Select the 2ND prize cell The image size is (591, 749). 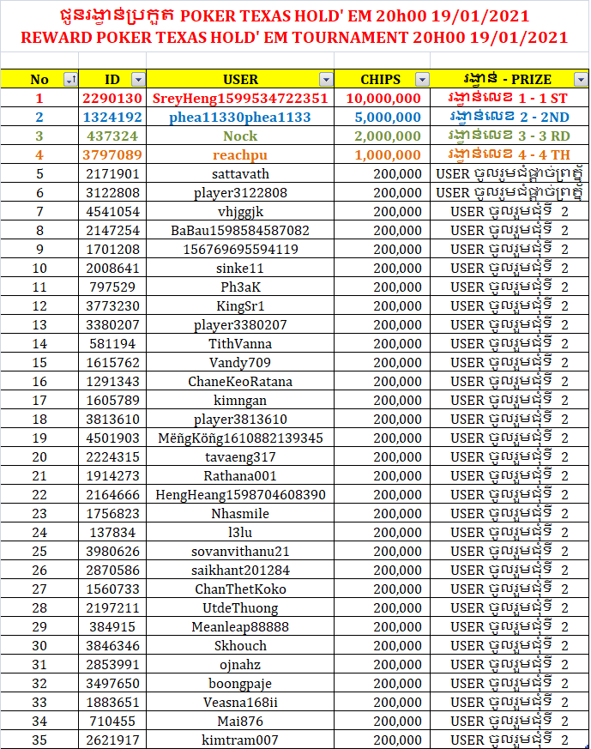(x=510, y=117)
